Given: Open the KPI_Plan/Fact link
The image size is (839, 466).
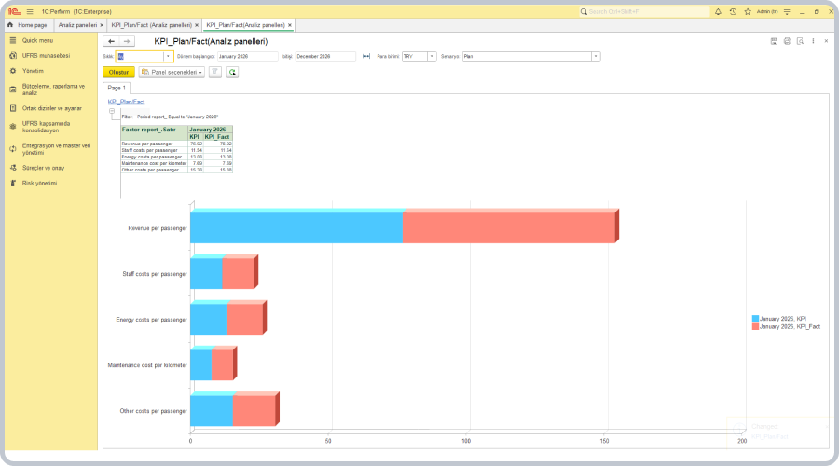Looking at the screenshot, I should [x=126, y=101].
